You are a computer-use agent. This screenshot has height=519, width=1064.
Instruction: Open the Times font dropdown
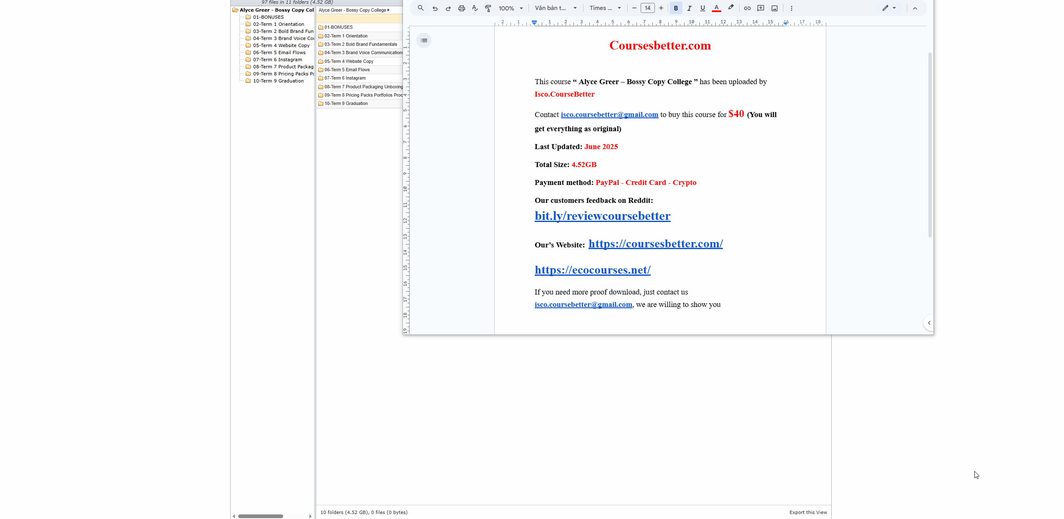pos(605,8)
